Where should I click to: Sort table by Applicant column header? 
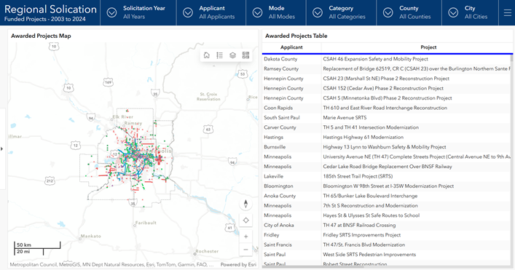tap(291, 47)
